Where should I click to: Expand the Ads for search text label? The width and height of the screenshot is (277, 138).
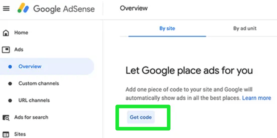tap(31, 117)
